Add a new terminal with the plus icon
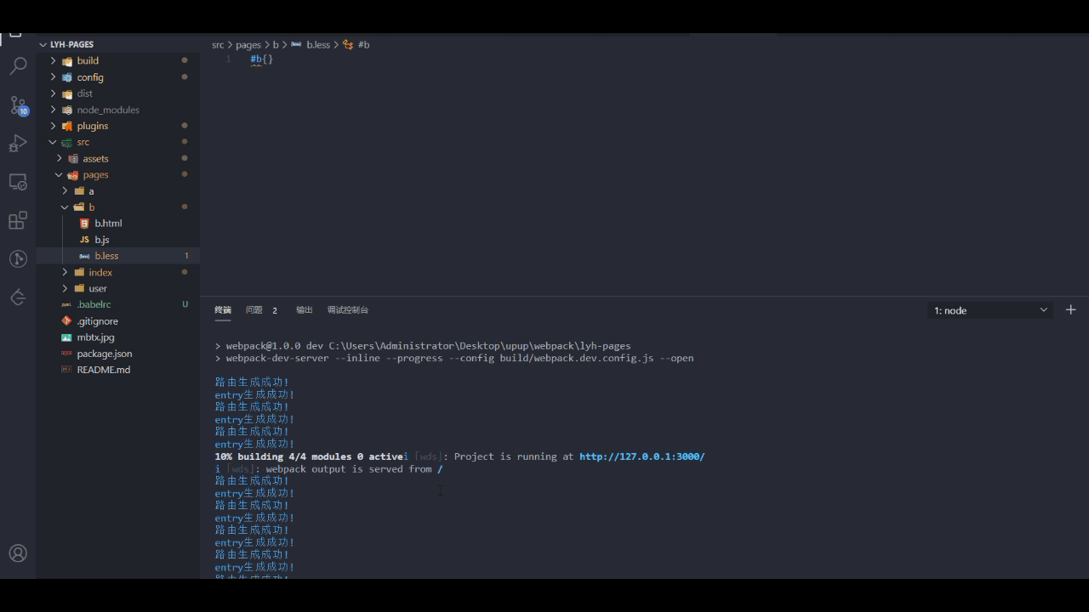Viewport: 1089px width, 612px height. click(1071, 310)
